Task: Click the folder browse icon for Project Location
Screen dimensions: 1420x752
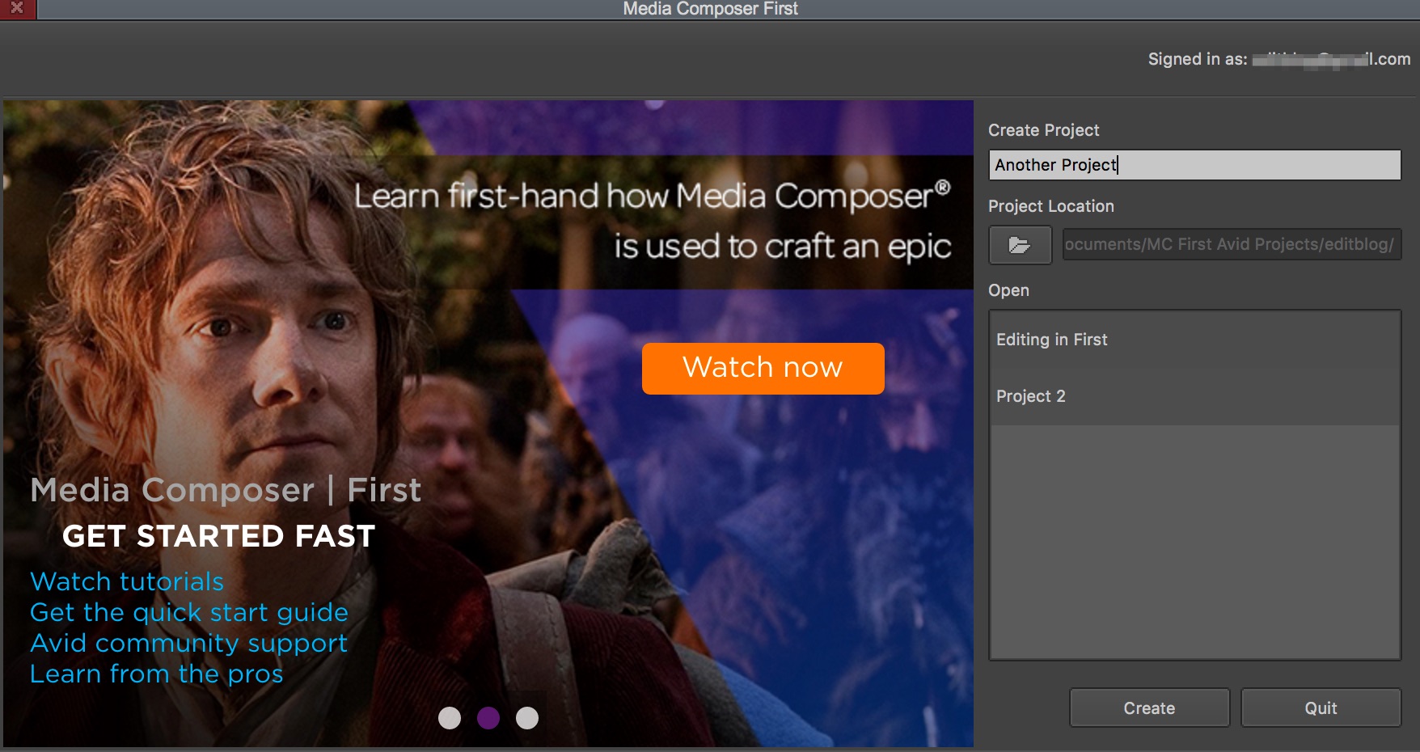Action: click(1020, 245)
